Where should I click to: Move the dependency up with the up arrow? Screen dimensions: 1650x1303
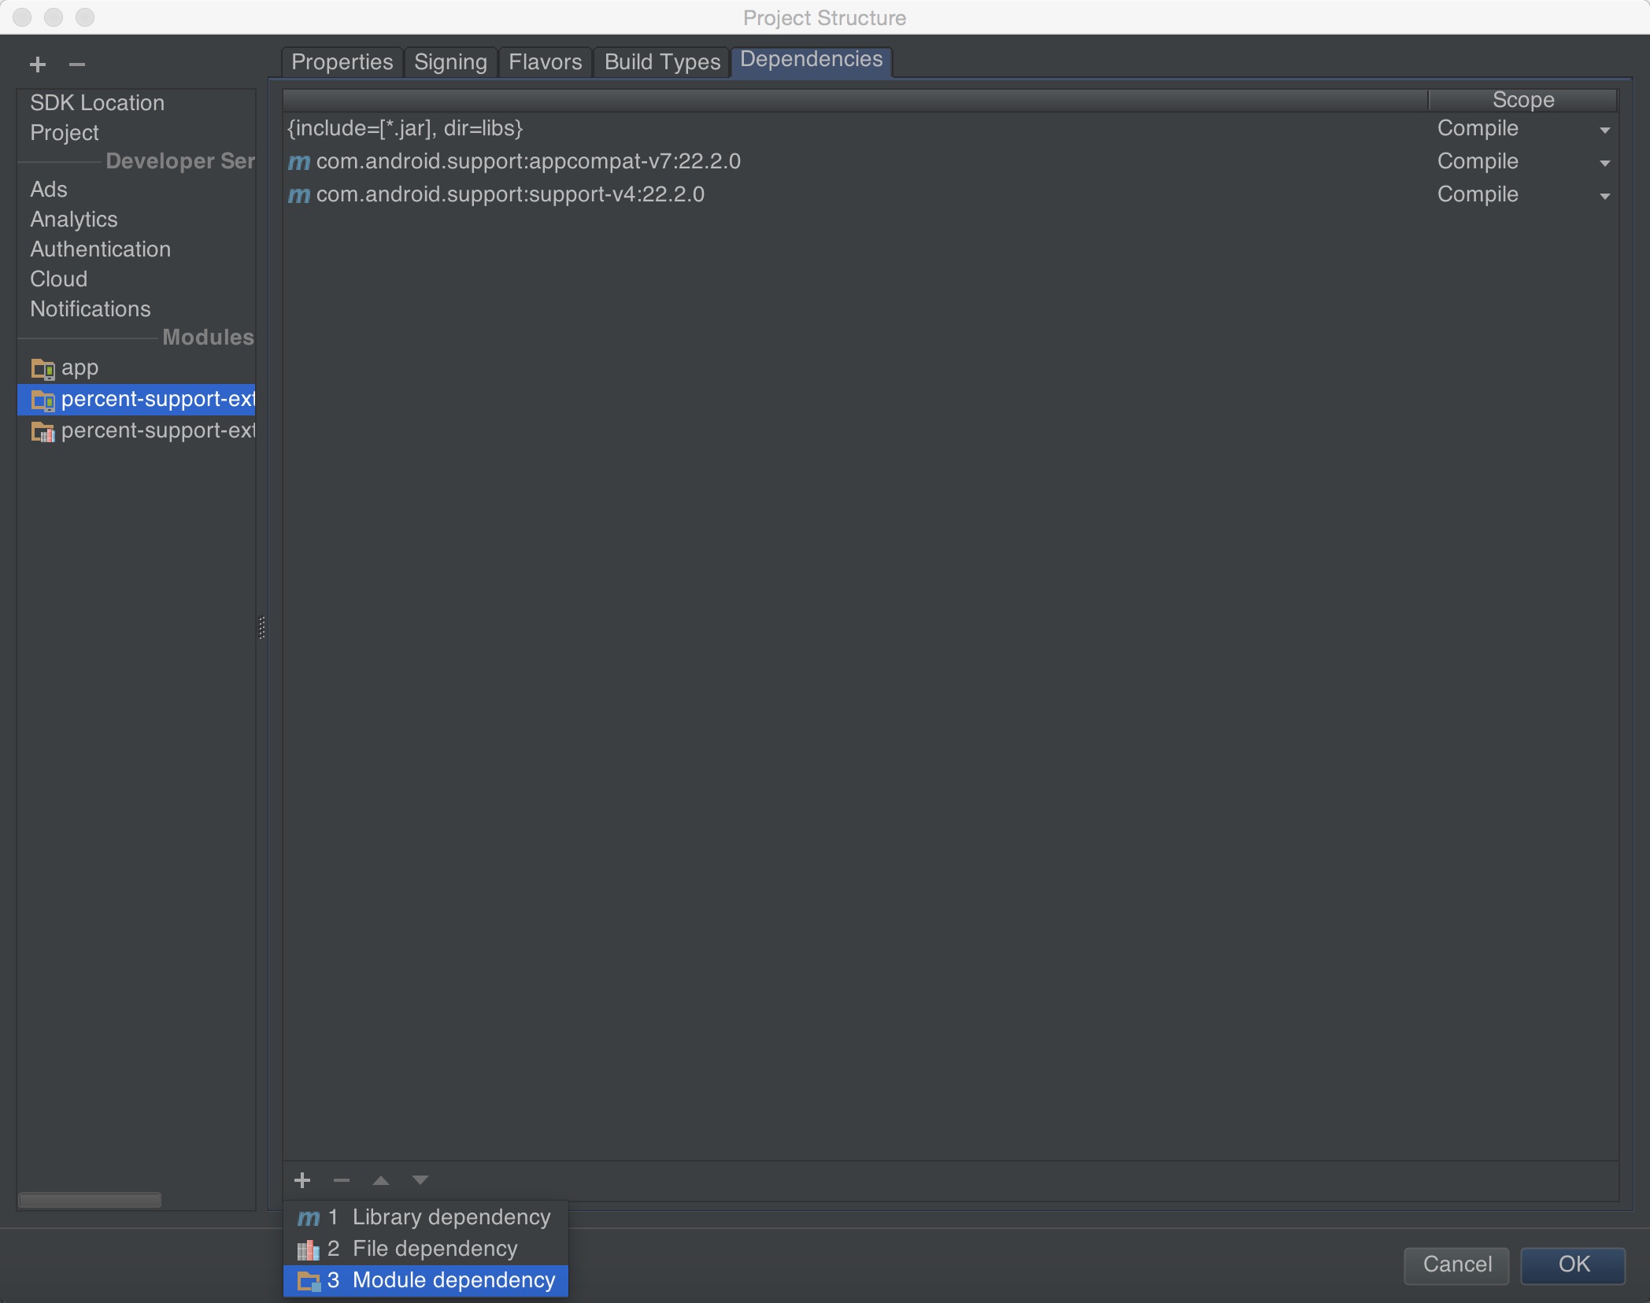(381, 1180)
